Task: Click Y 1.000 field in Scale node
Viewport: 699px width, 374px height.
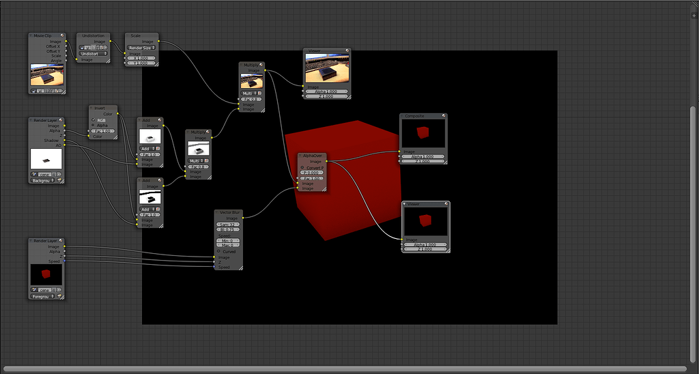Action: click(x=141, y=63)
